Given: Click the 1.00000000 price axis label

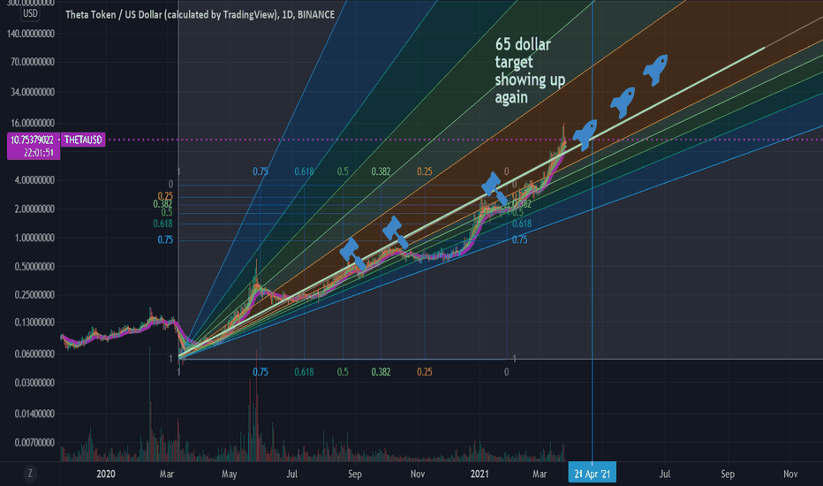Looking at the screenshot, I should click(x=34, y=238).
